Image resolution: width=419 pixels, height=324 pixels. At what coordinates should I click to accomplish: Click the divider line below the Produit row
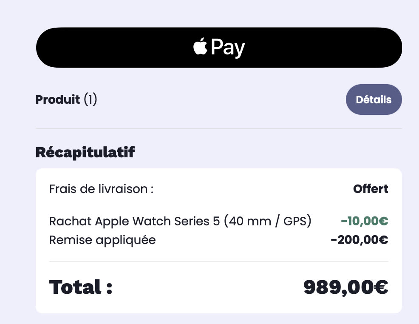click(218, 128)
